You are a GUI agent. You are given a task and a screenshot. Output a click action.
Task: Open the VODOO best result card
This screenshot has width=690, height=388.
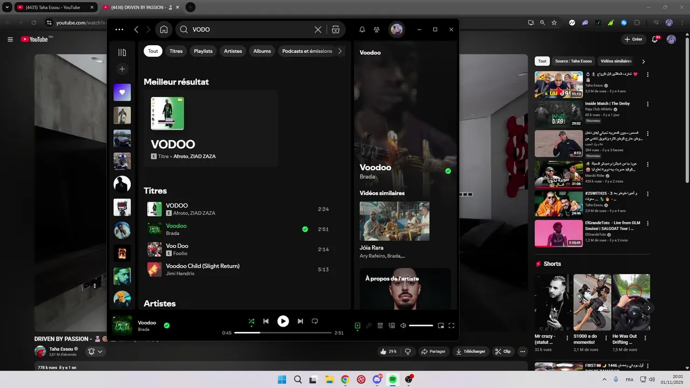click(211, 128)
